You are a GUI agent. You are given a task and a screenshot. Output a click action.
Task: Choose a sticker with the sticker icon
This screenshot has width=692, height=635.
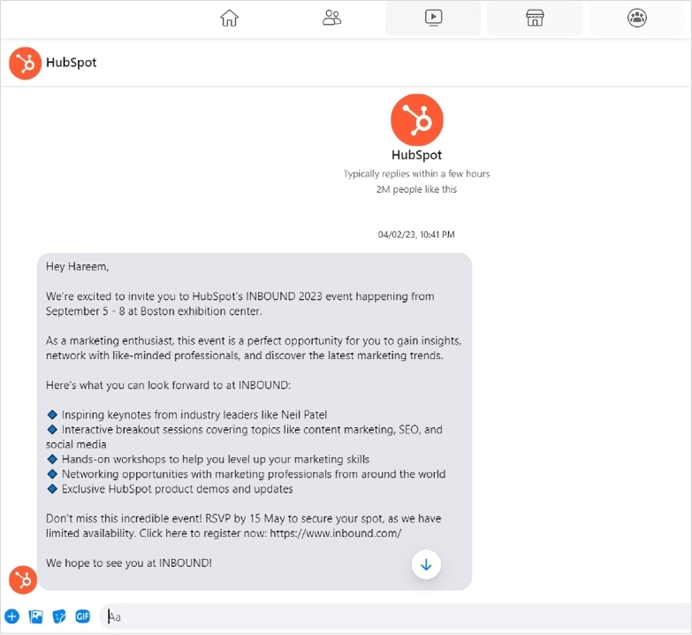(59, 616)
